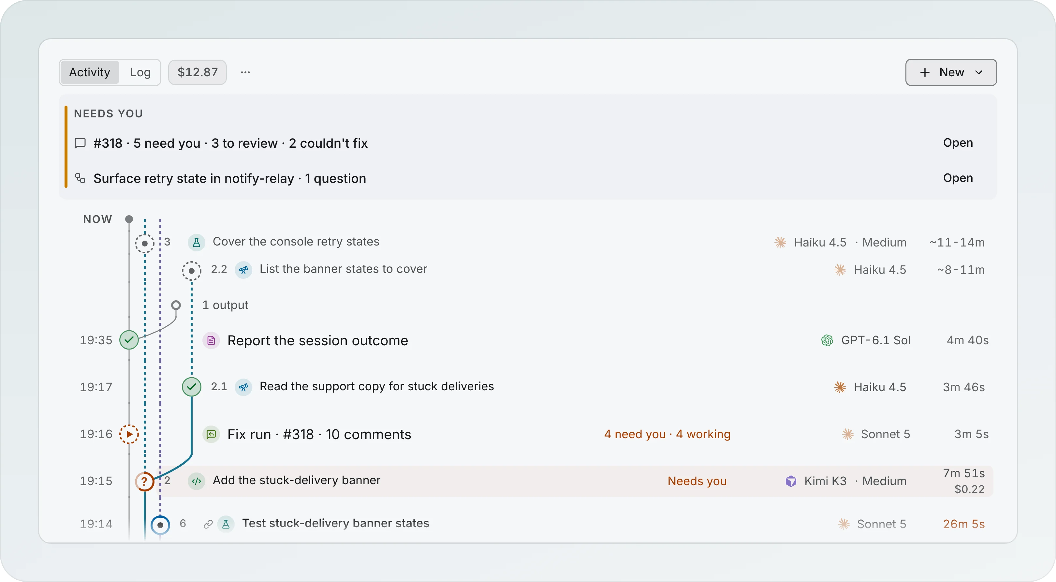The image size is (1056, 582).
Task: Click the link icon beside Test stuck-delivery banner
Action: click(208, 524)
